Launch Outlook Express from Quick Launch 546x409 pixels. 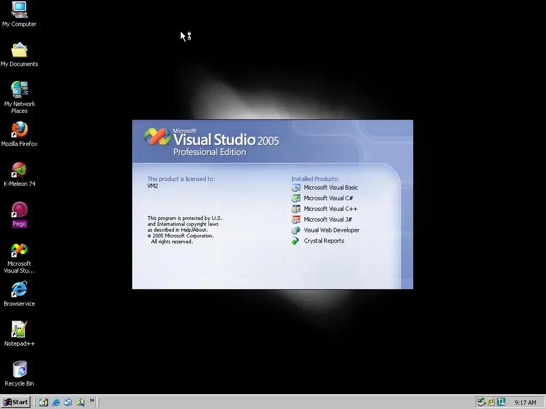(68, 402)
